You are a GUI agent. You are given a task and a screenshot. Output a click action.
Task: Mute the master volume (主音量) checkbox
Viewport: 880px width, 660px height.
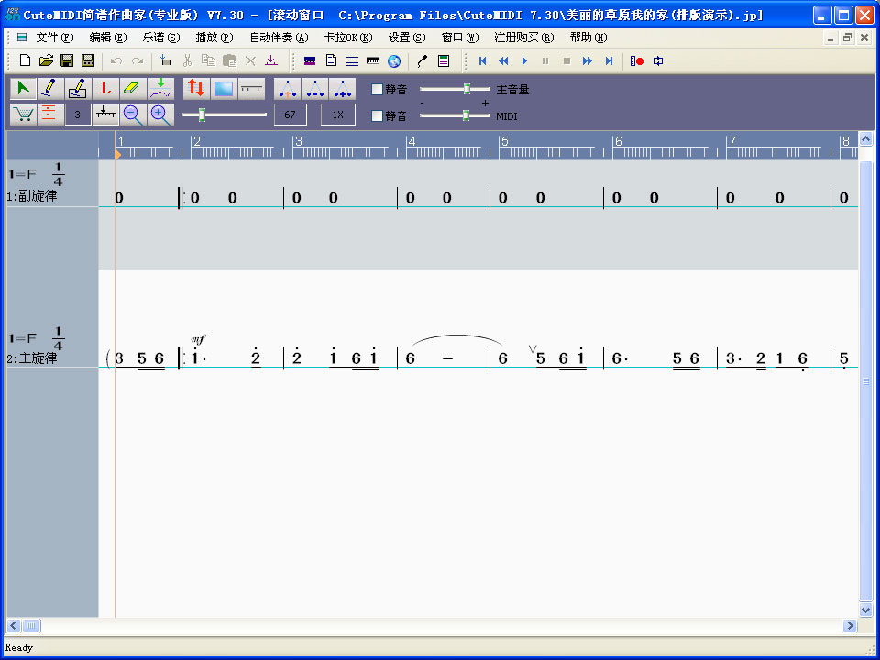click(x=377, y=90)
